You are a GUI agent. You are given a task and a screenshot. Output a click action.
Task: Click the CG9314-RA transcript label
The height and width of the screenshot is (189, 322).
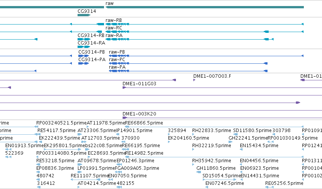click(x=92, y=43)
